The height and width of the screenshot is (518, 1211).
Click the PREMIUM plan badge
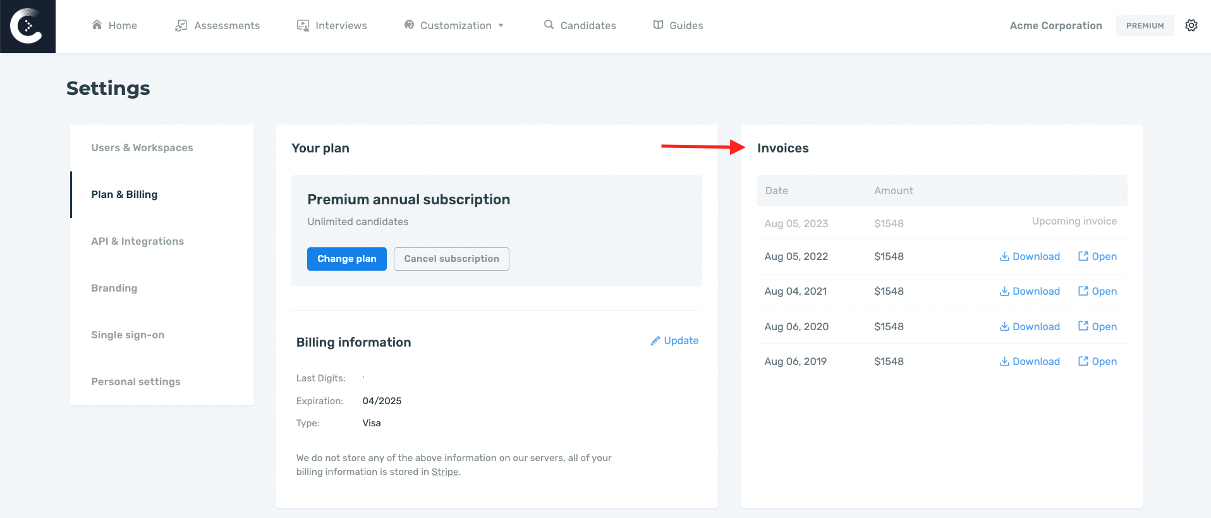pos(1145,25)
